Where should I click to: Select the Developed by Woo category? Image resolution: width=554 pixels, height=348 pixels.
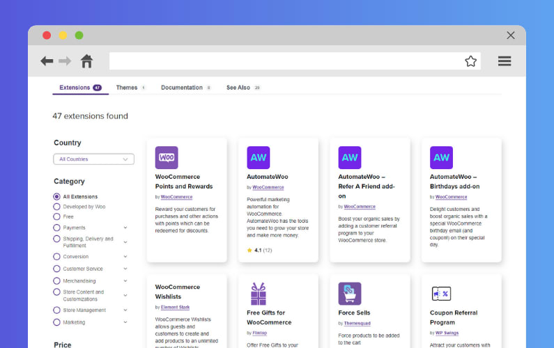[x=56, y=207]
